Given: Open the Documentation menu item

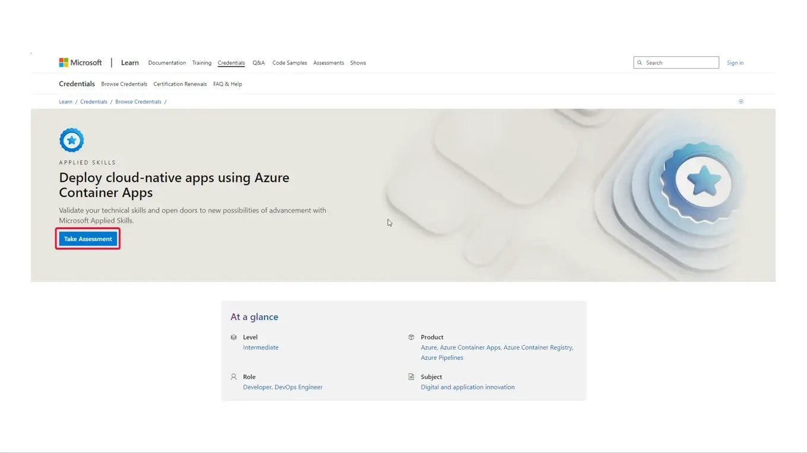Looking at the screenshot, I should click(x=167, y=63).
